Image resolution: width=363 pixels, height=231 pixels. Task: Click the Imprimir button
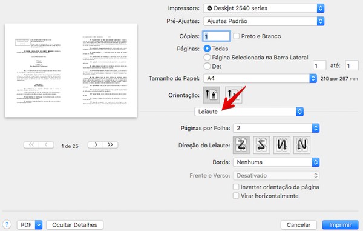point(340,225)
